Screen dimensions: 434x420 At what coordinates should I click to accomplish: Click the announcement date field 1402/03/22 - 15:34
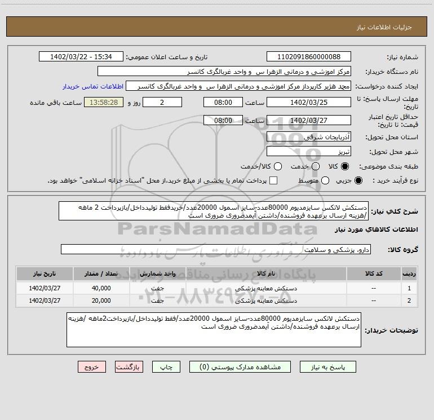coord(81,56)
